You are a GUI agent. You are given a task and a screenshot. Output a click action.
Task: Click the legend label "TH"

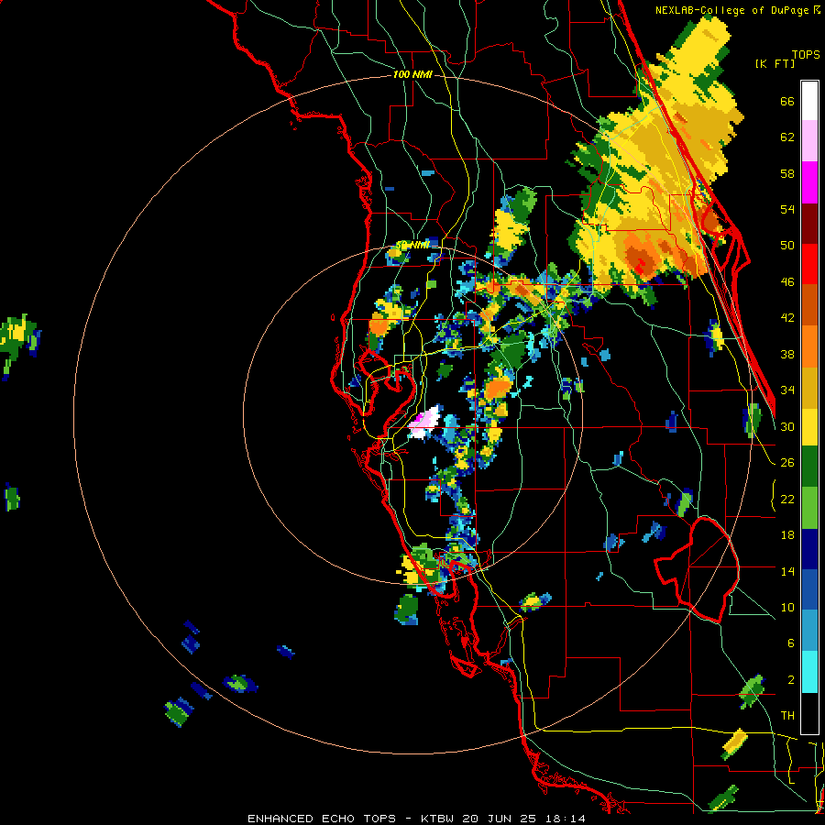click(x=787, y=716)
